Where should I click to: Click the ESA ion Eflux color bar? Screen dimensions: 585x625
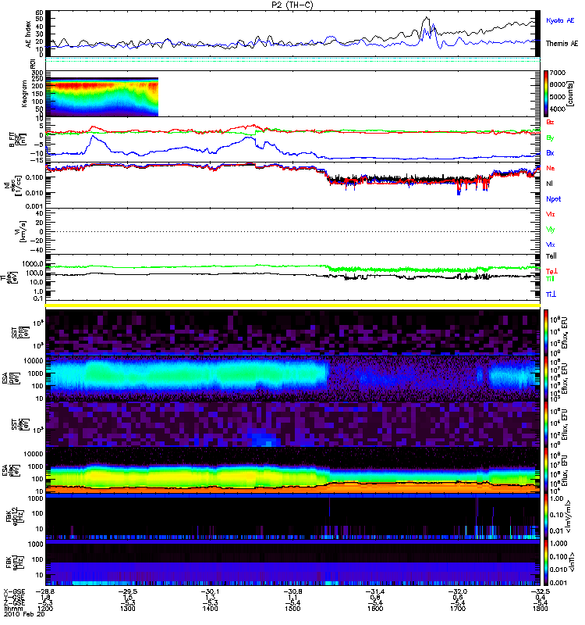pyautogui.click(x=546, y=378)
